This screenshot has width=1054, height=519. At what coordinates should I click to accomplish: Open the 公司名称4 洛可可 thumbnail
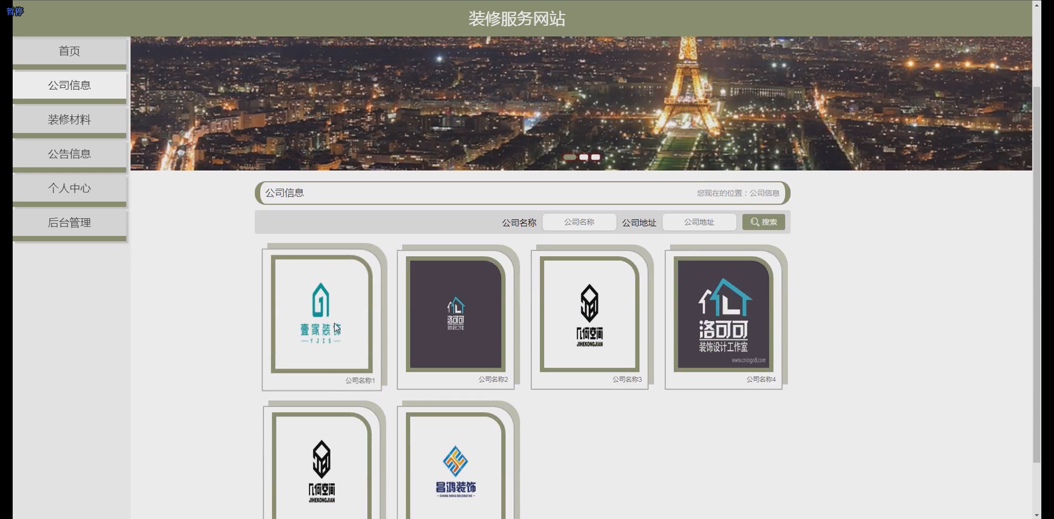tap(723, 313)
